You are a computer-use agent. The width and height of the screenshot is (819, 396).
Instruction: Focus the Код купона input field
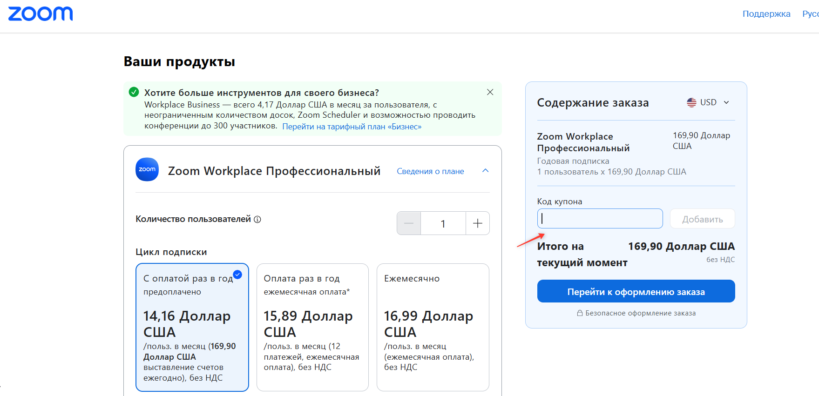pyautogui.click(x=600, y=219)
